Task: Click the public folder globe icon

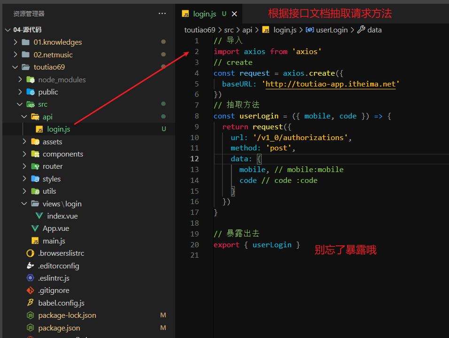Action: pyautogui.click(x=31, y=92)
